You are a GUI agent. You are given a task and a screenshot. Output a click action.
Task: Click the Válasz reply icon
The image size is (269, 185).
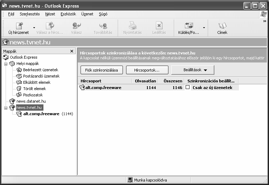click(x=76, y=25)
